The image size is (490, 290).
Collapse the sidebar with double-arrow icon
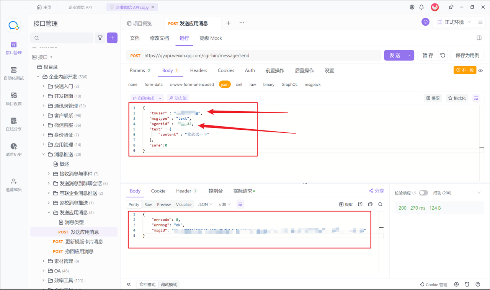point(129,284)
